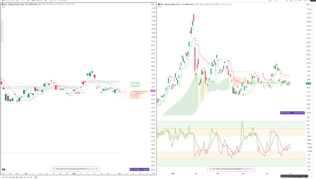
Task: Expand indicator legend '2' on left chart
Action: [x=3, y=7]
